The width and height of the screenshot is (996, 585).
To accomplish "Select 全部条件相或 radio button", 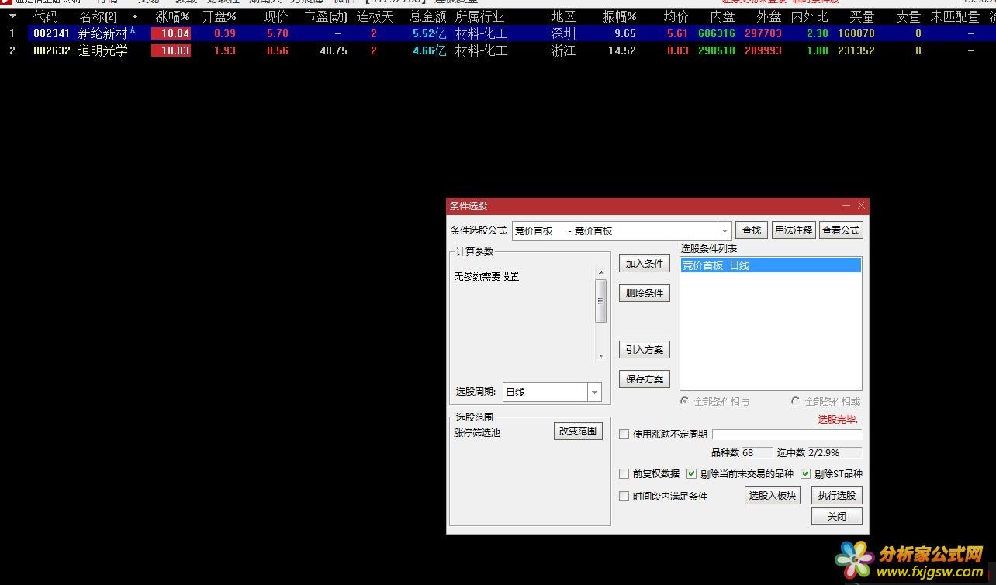I will 795,401.
